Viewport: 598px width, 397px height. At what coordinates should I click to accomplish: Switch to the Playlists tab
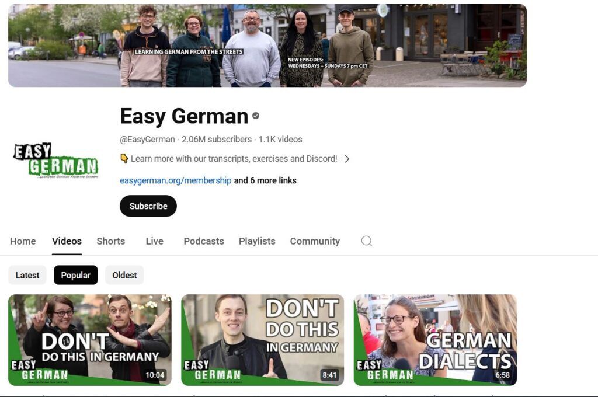257,241
